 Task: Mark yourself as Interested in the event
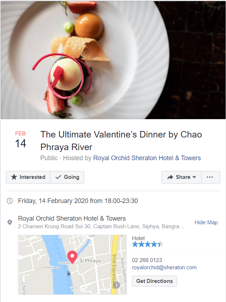(28, 177)
